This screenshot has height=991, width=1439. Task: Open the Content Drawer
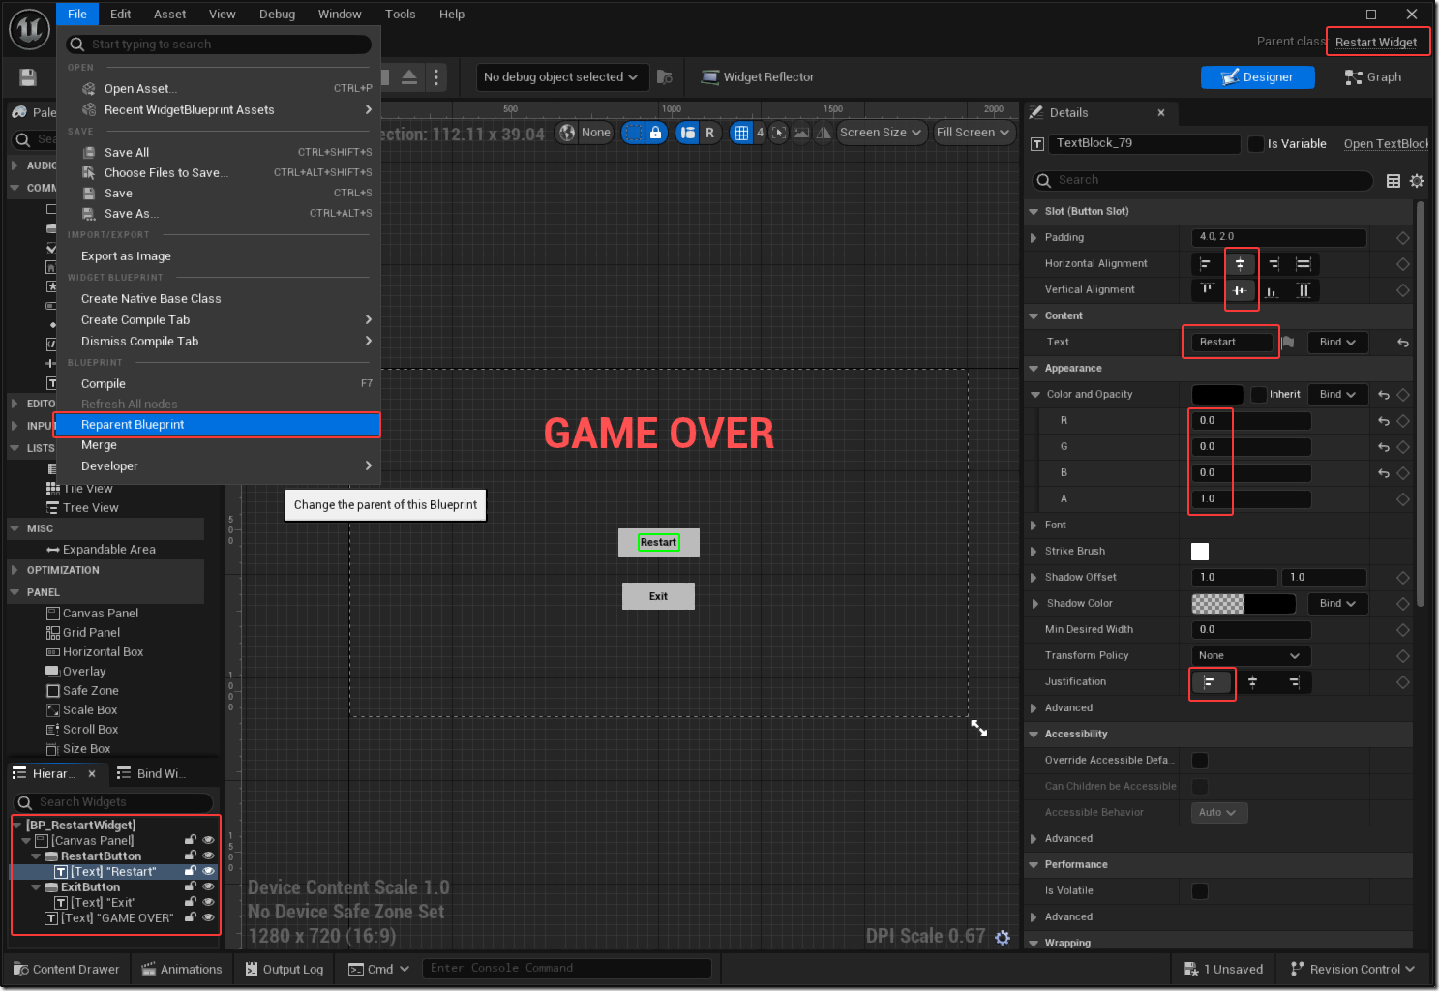(x=66, y=970)
